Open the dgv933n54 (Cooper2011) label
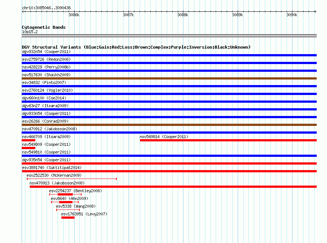This screenshot has width=327, height=243. click(x=46, y=113)
